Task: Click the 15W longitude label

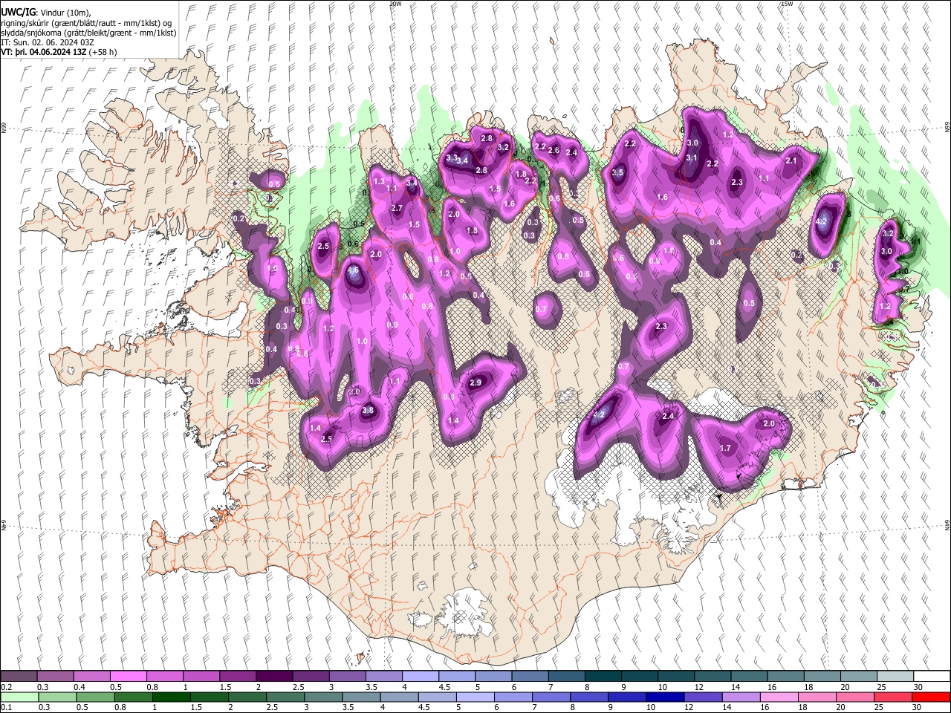Action: point(787,4)
